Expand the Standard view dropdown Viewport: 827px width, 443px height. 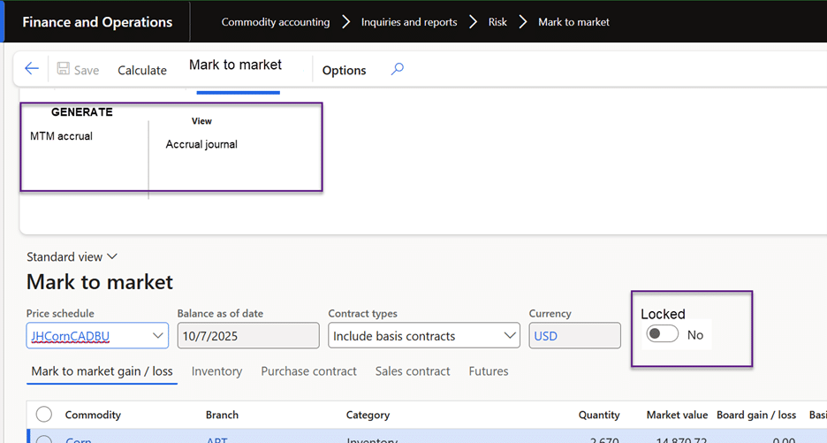72,256
